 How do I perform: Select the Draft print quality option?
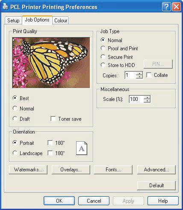tap(15, 119)
